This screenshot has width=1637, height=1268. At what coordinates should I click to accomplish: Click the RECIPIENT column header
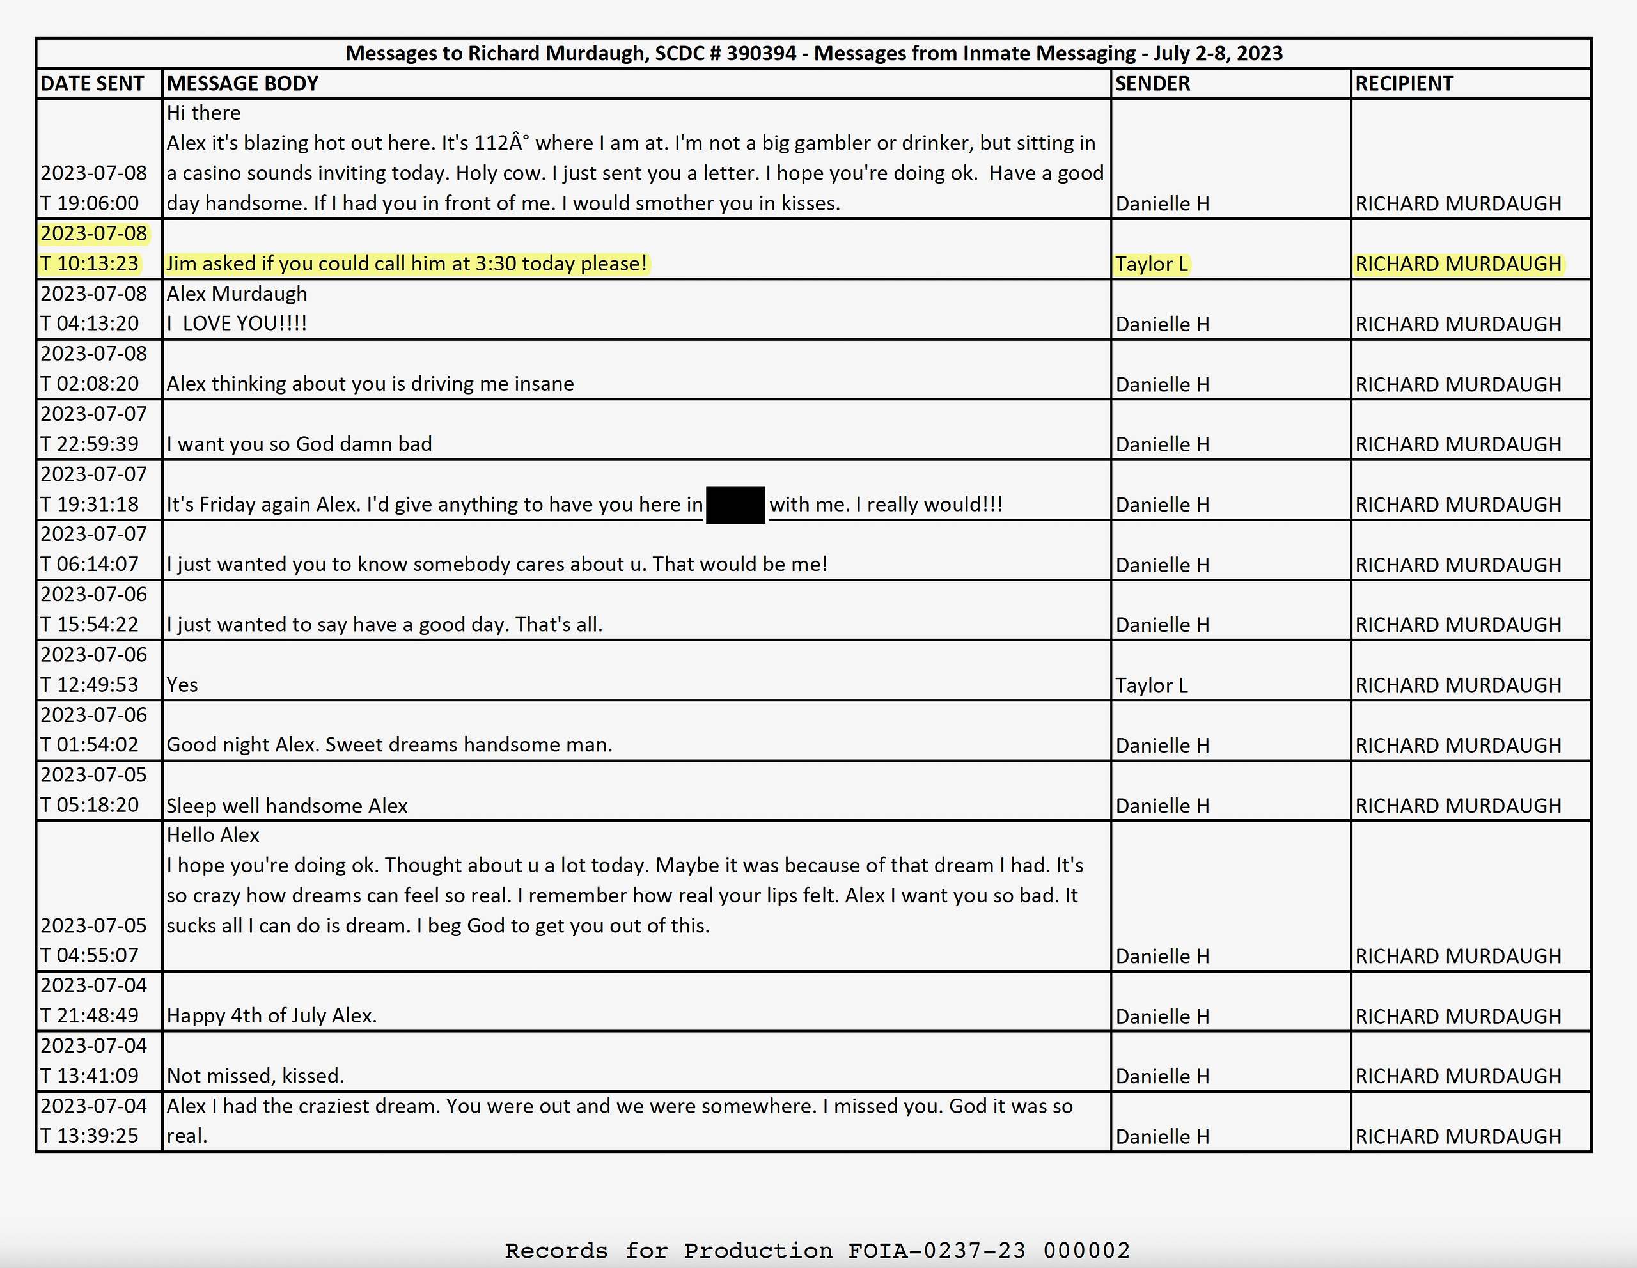coord(1403,83)
